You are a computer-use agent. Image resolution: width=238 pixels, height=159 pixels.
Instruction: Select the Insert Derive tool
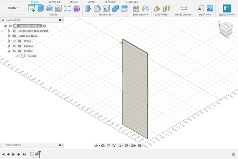(201, 8)
